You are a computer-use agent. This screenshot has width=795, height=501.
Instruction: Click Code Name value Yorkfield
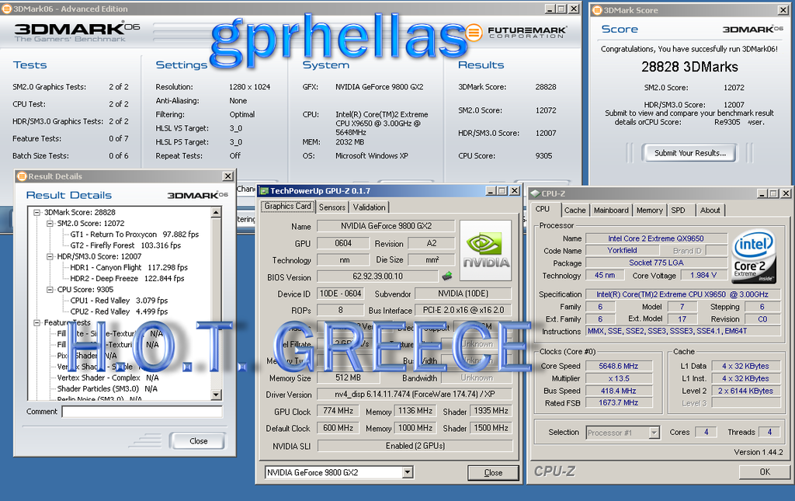point(622,250)
